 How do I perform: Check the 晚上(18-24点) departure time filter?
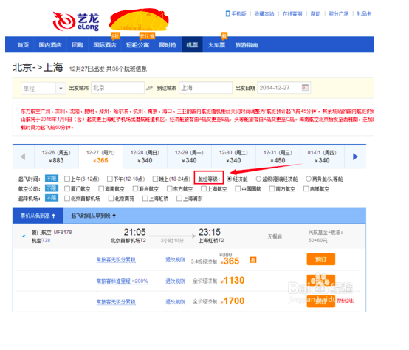(x=155, y=179)
